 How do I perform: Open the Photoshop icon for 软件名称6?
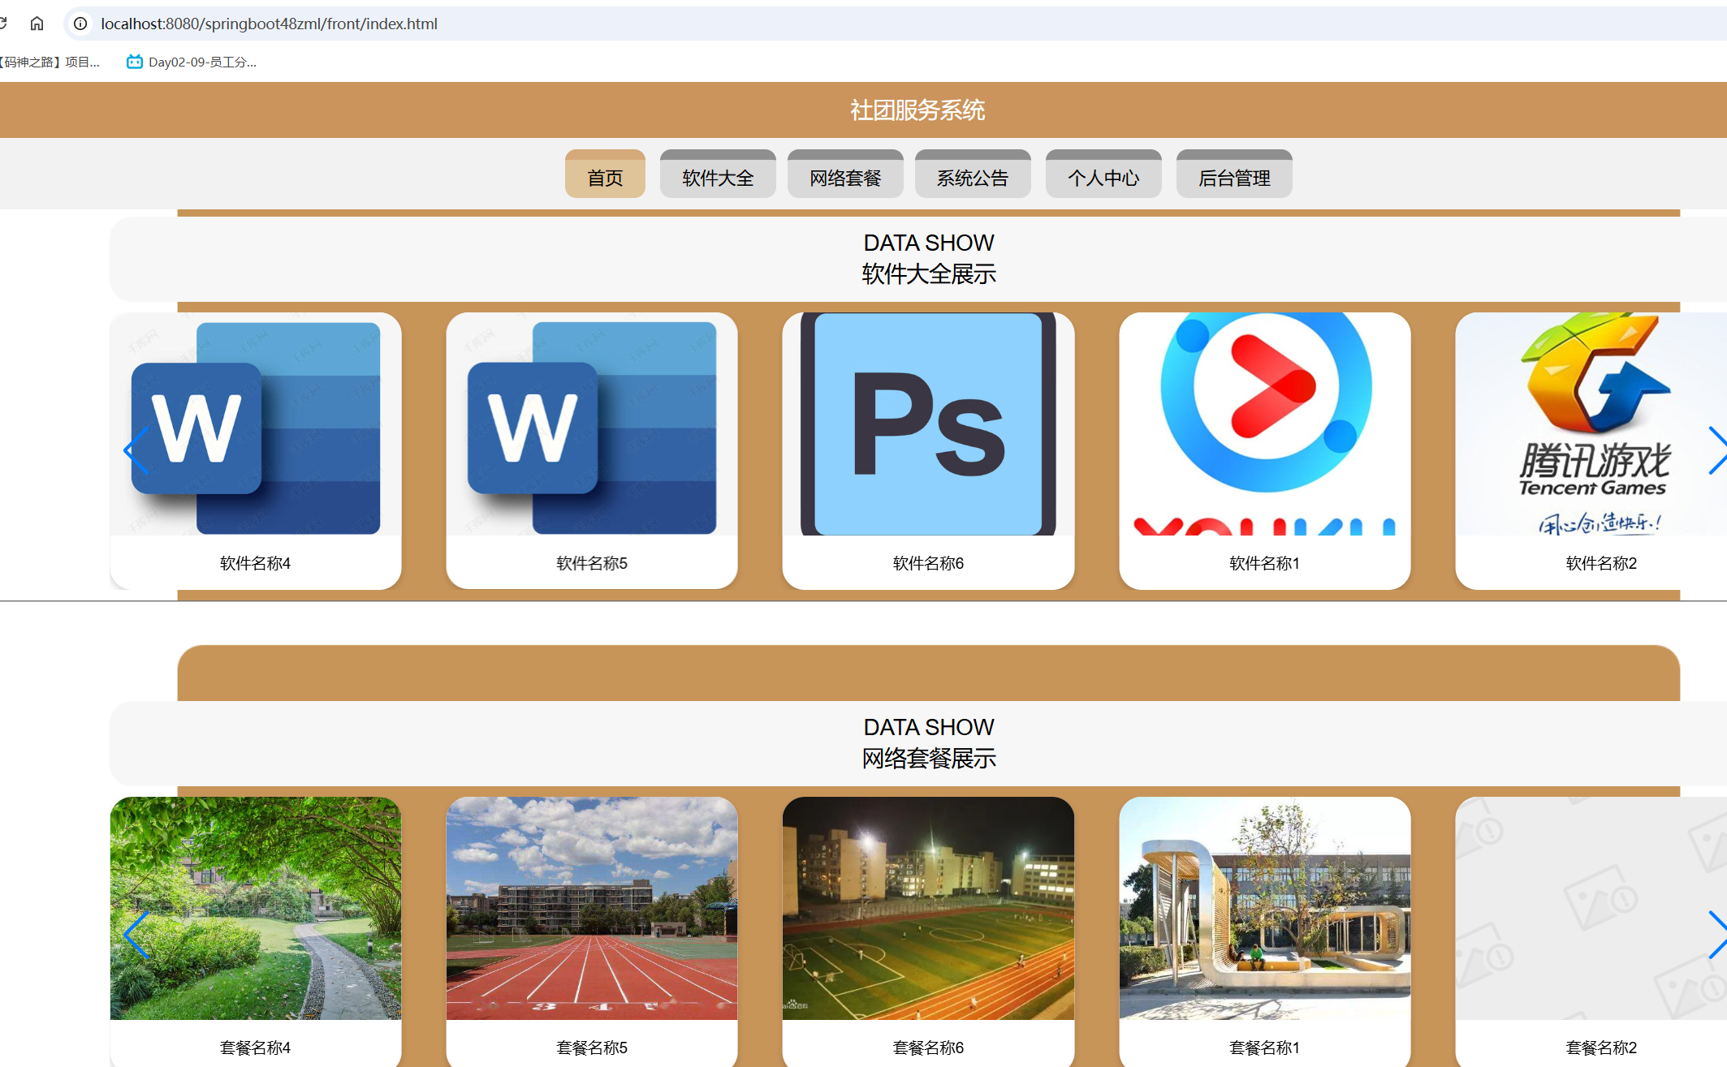928,424
